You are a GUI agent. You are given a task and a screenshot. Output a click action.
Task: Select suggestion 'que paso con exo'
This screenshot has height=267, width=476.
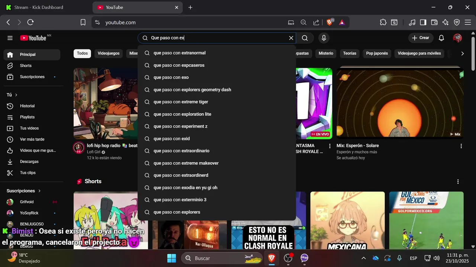217,78
